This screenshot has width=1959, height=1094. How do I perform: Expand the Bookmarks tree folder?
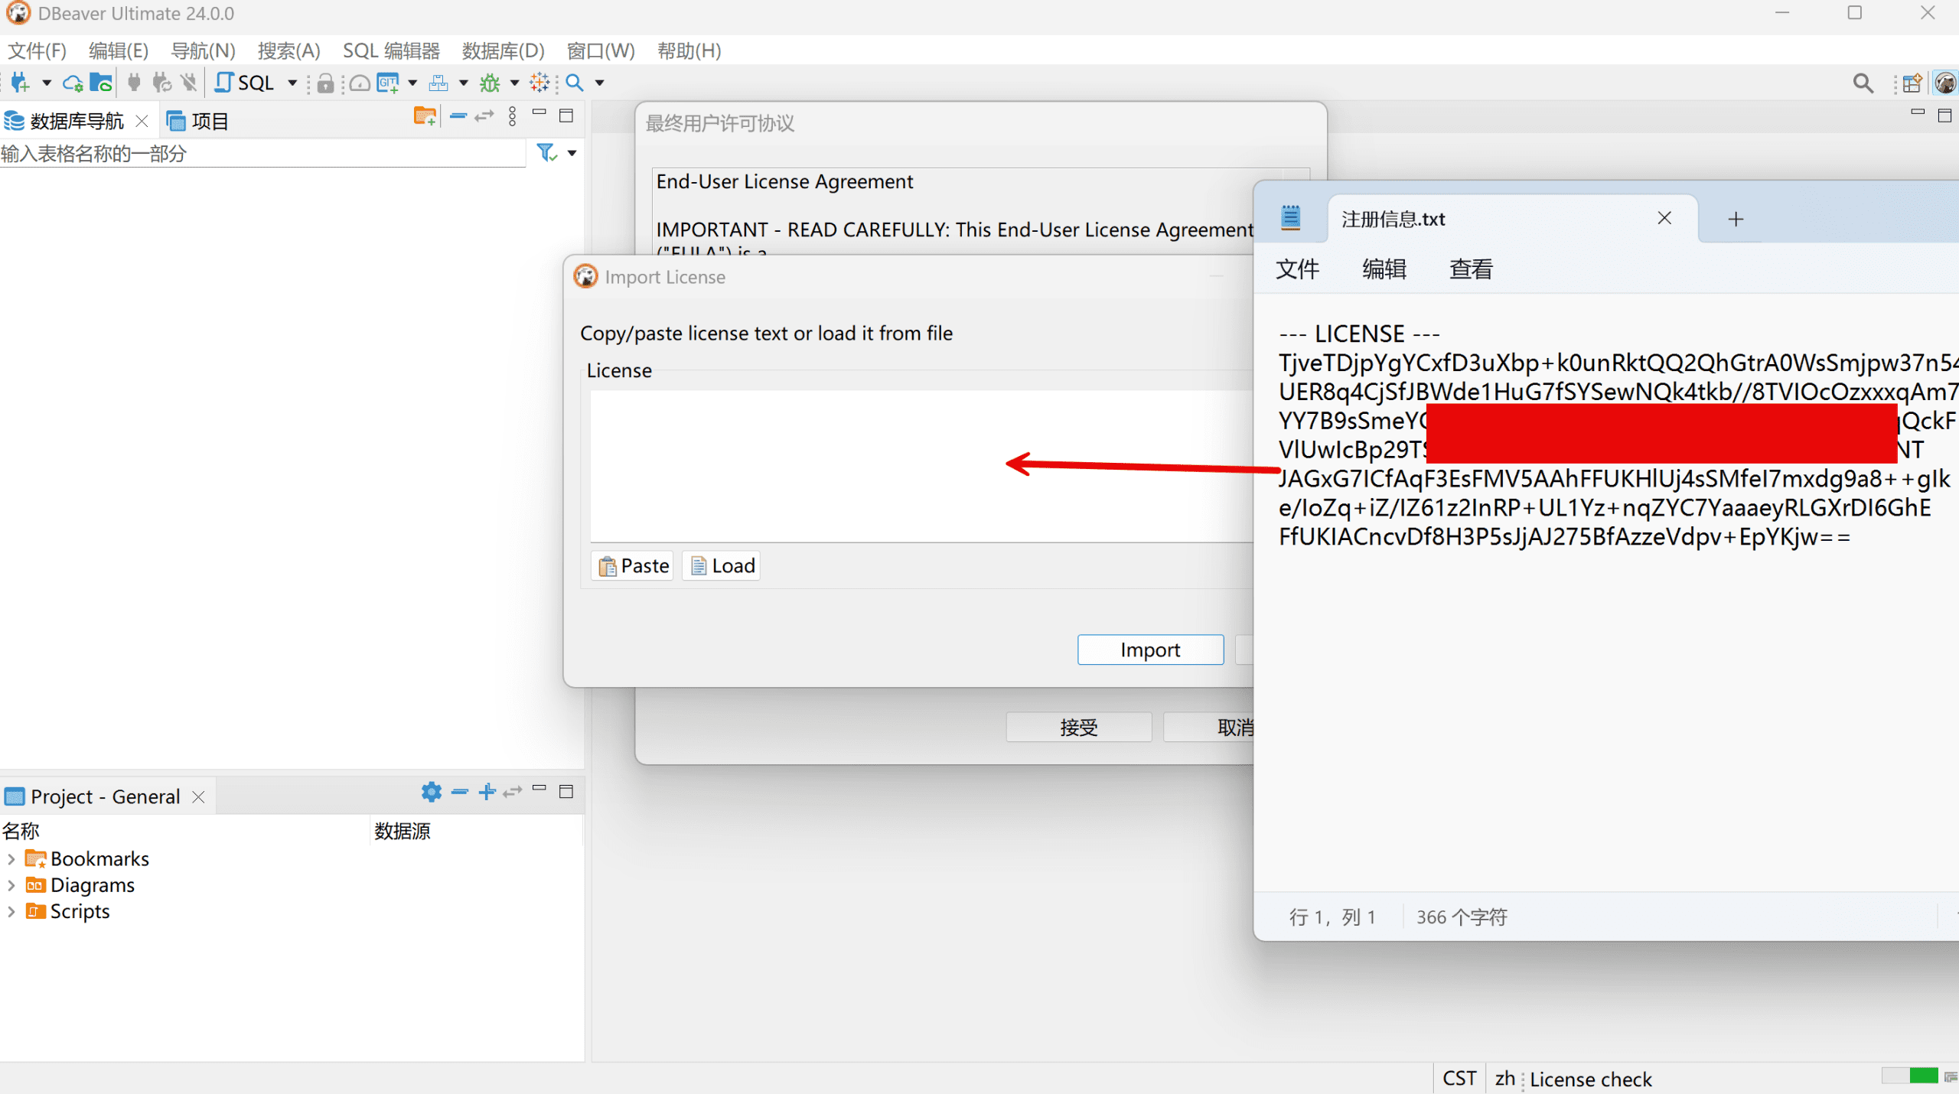click(x=11, y=859)
